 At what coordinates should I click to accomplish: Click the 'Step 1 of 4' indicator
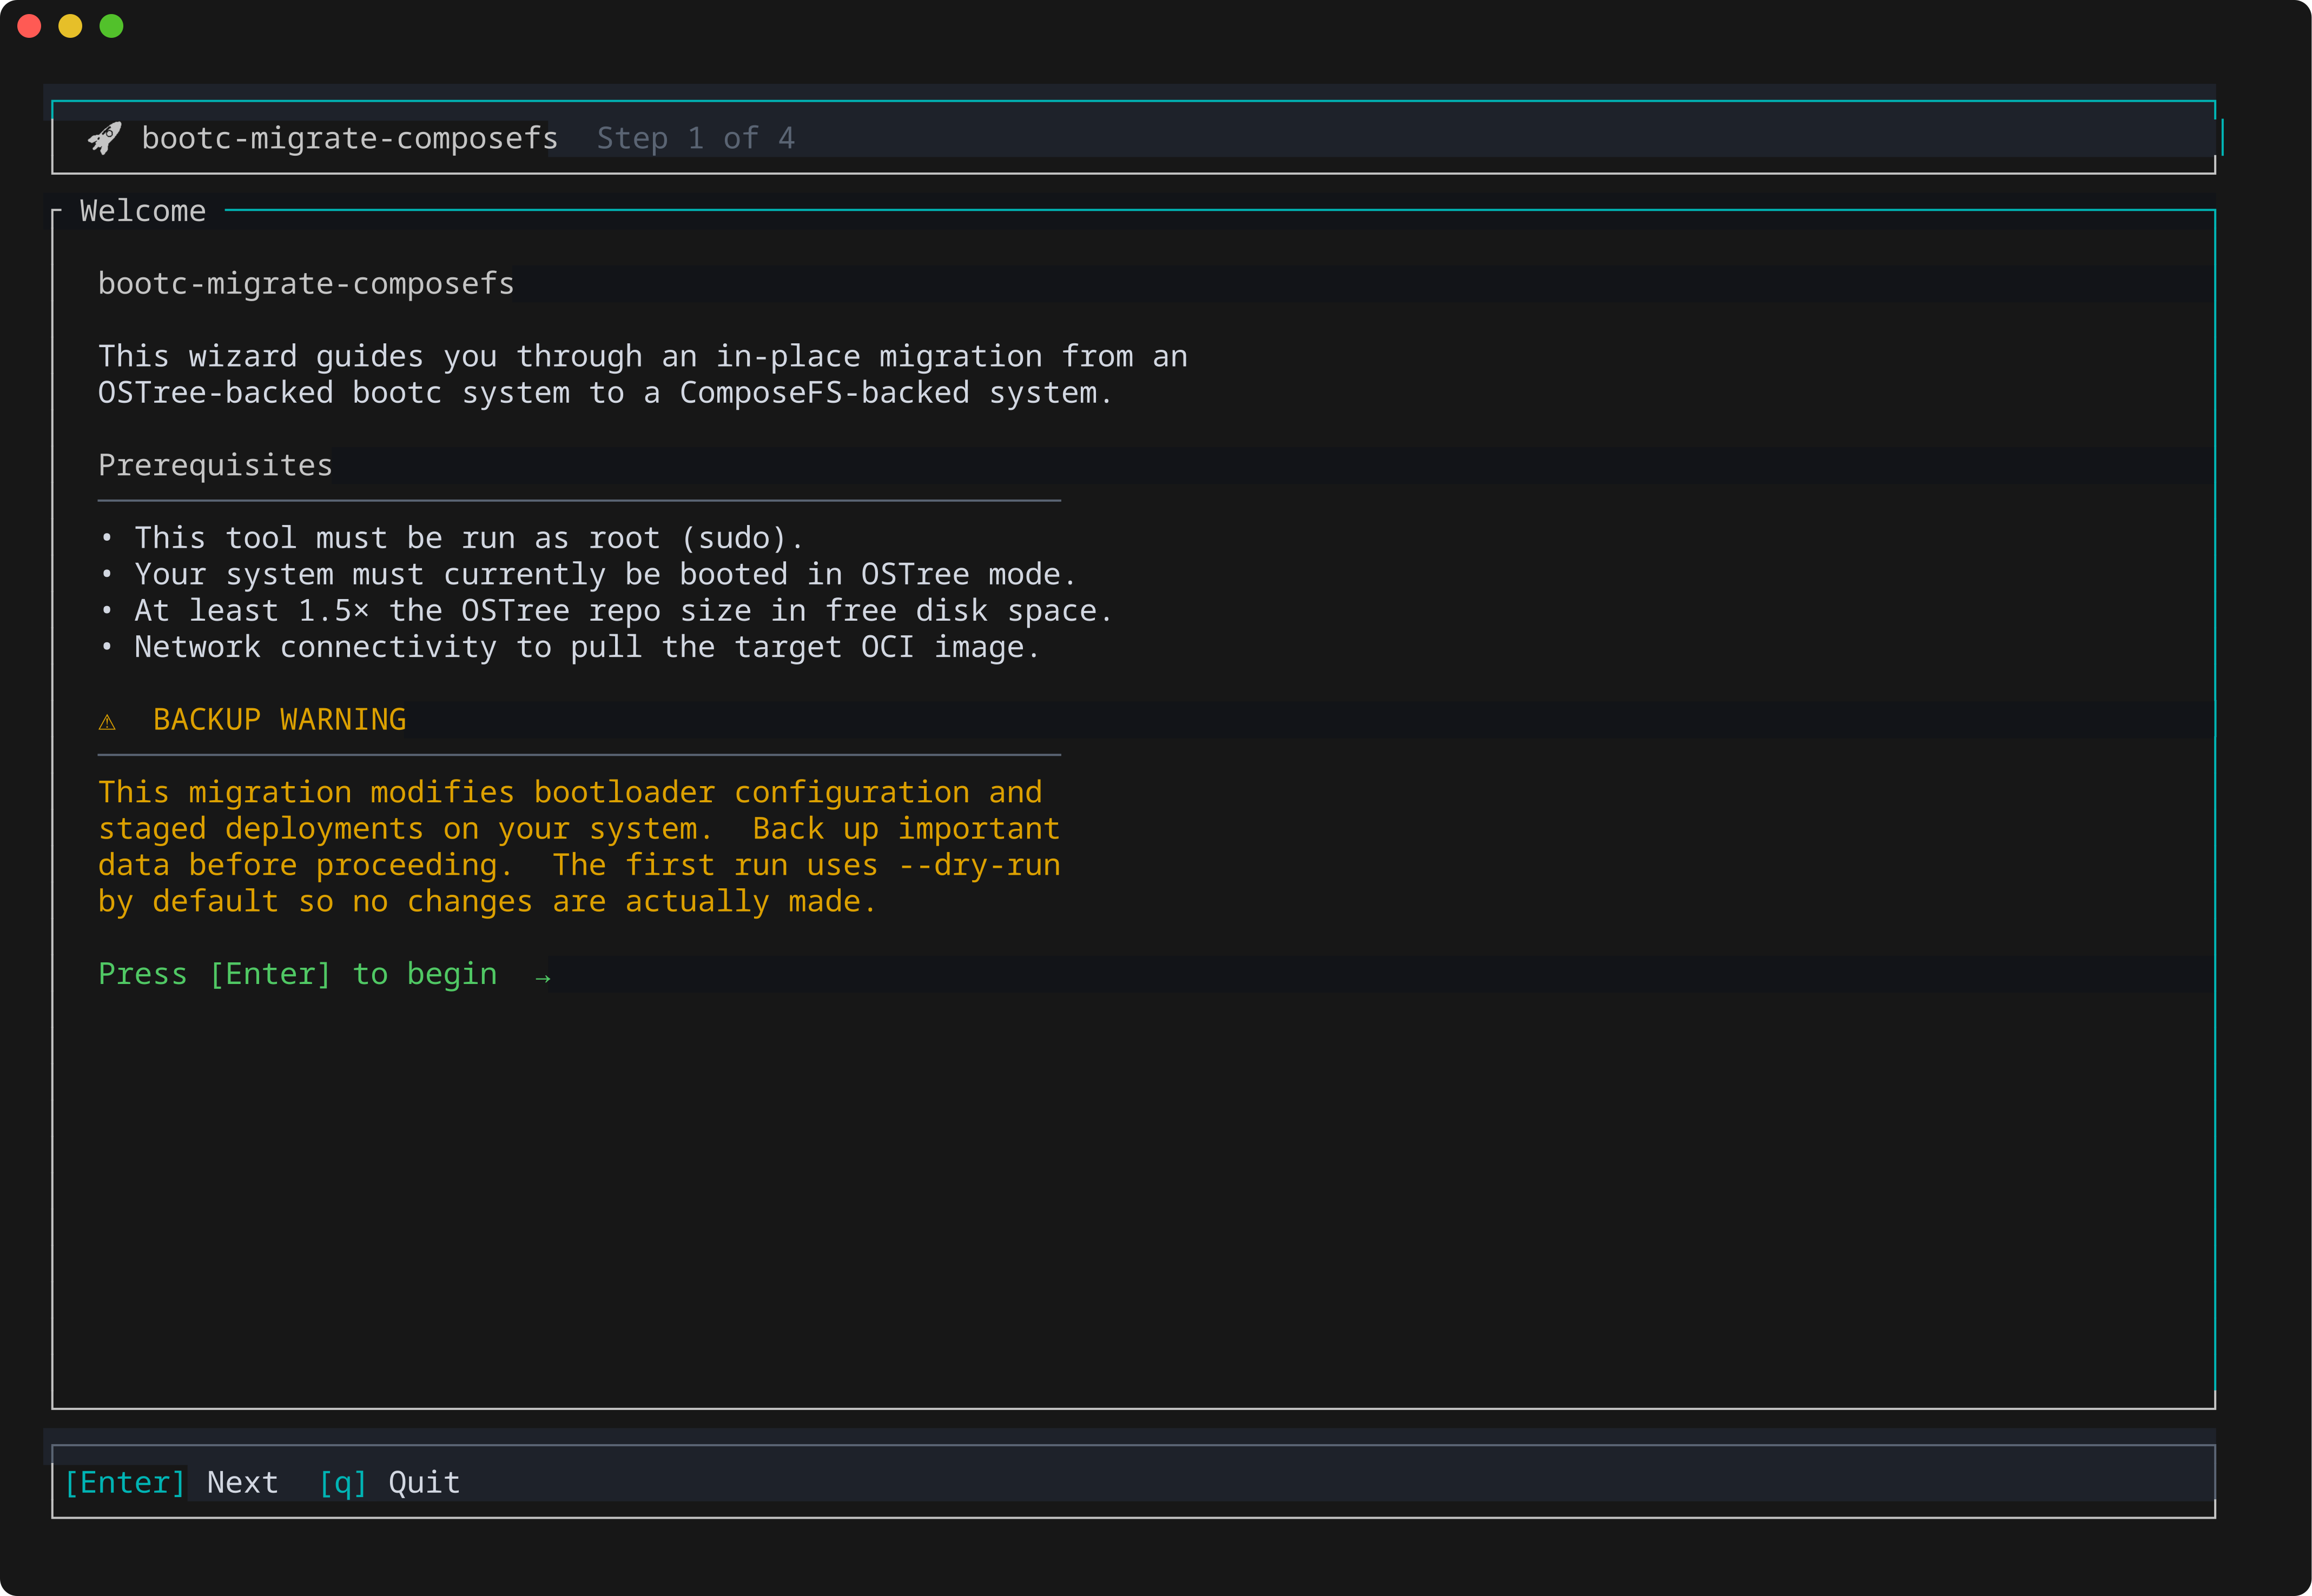(x=695, y=138)
